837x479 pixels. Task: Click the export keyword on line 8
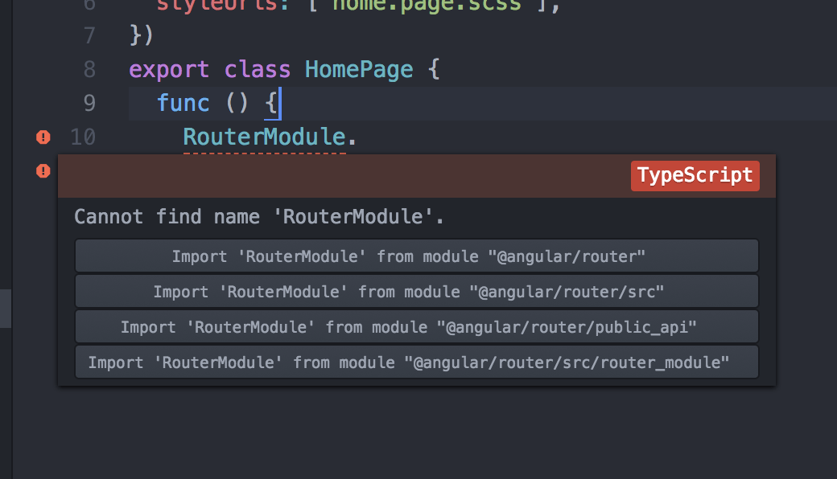coord(169,69)
